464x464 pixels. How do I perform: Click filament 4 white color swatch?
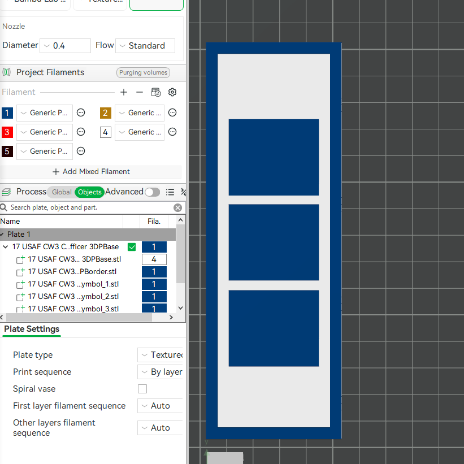(105, 132)
